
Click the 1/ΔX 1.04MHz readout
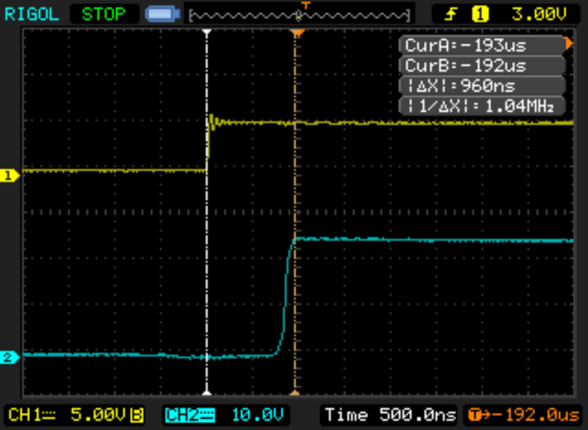pos(482,106)
